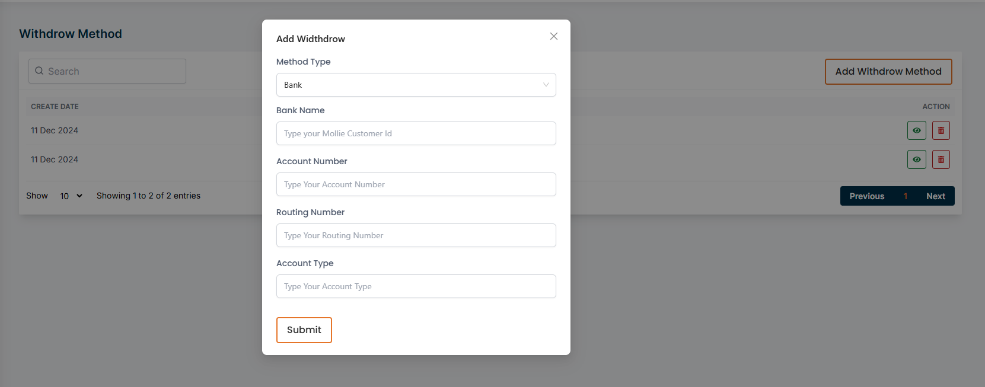Go to the Previous page
Viewport: 985px width, 387px height.
click(866, 196)
